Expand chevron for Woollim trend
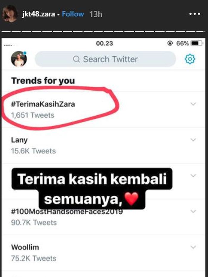 193,247
